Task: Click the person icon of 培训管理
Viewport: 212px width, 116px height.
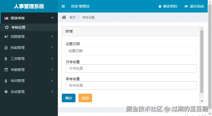Action: pos(6,81)
